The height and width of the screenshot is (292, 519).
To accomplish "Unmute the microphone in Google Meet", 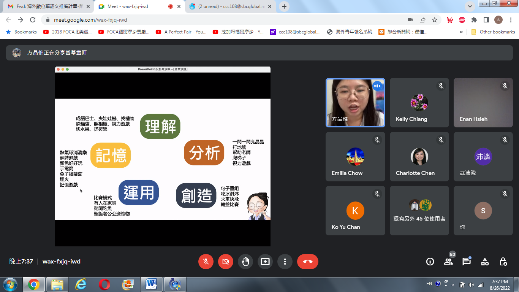I will pos(206,262).
